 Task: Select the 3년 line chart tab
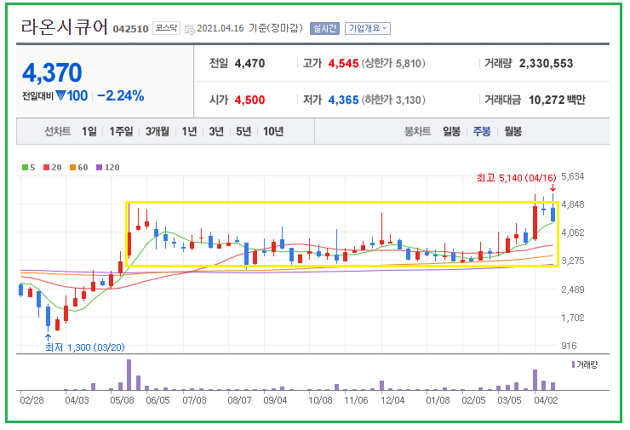pos(216,131)
